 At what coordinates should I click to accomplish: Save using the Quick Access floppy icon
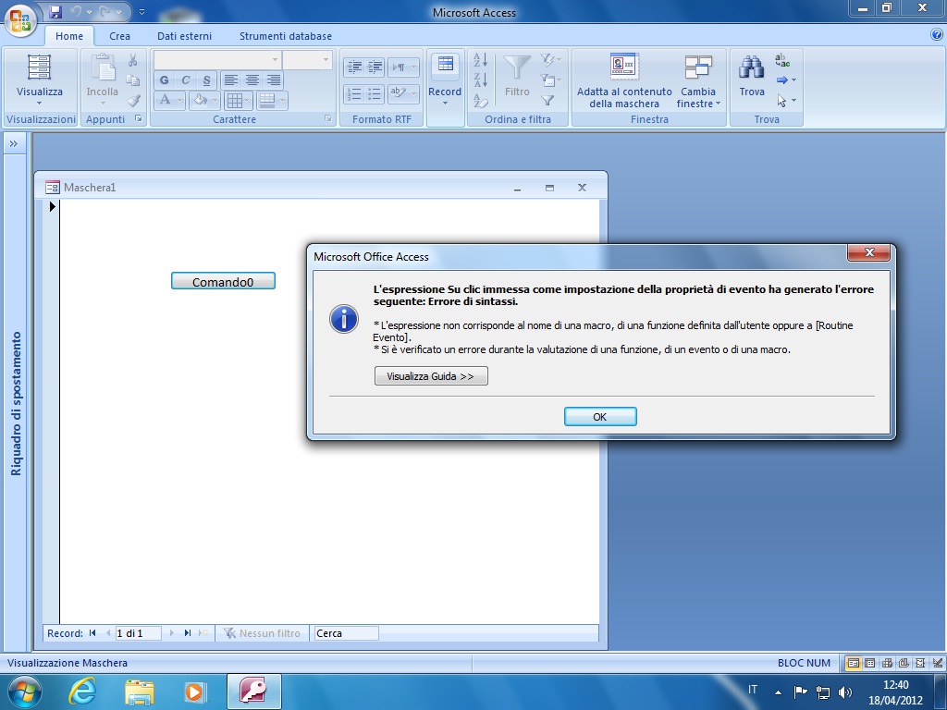click(55, 11)
